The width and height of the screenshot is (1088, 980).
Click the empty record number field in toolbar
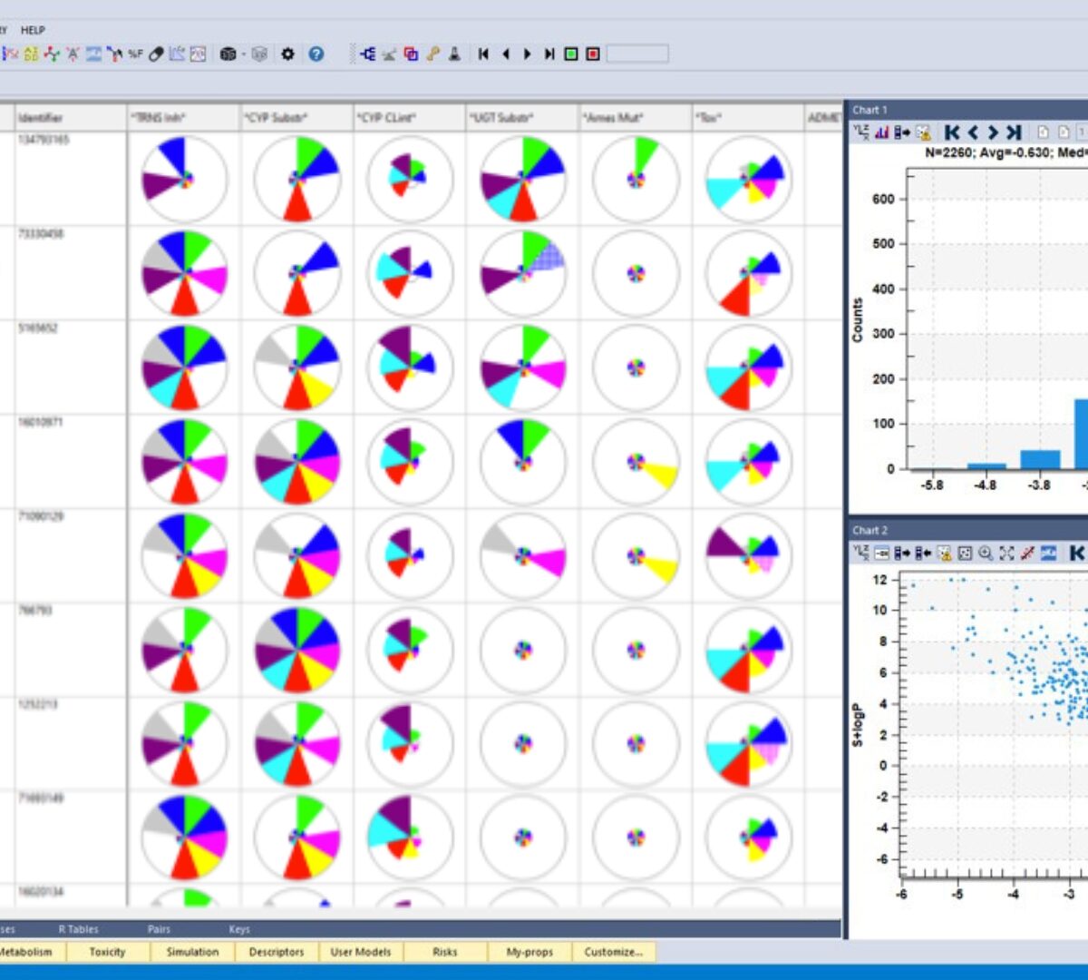[x=637, y=54]
